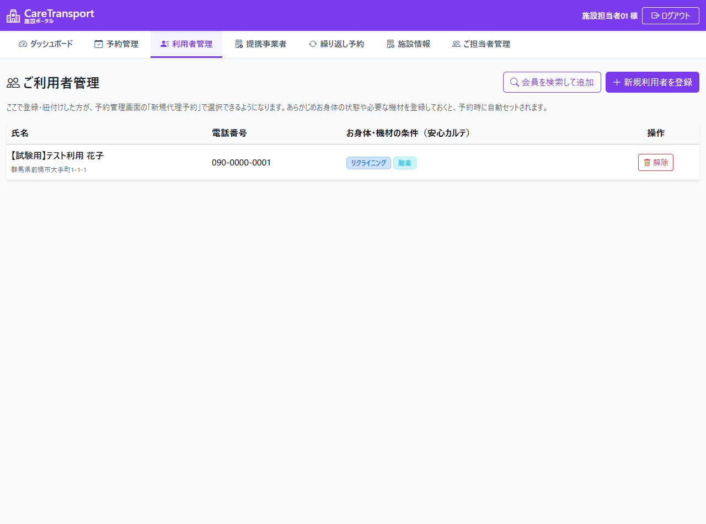Open the ダッシュボード tab
Screen dimensions: 706x524
point(46,44)
